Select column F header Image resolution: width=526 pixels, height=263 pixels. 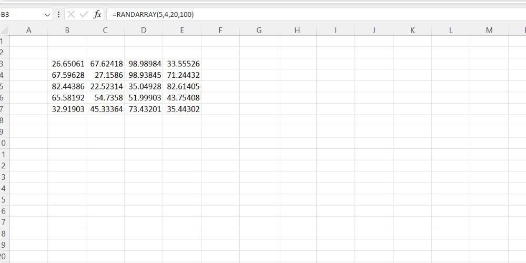[220, 31]
